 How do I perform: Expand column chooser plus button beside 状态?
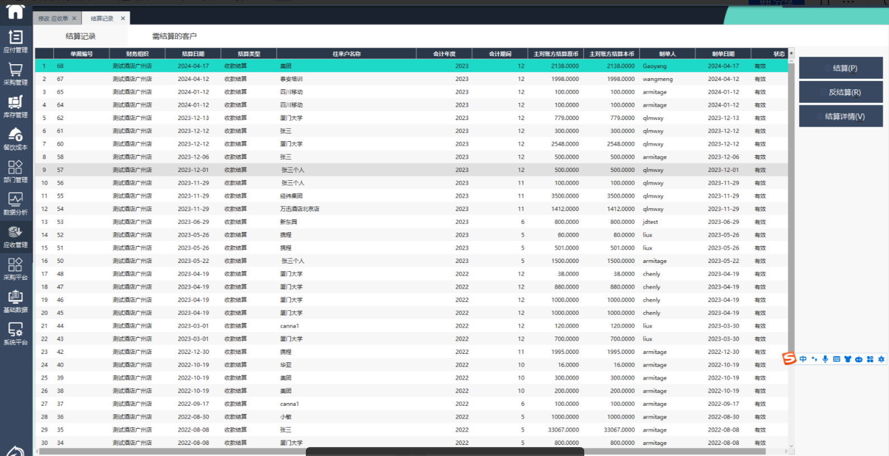[791, 54]
